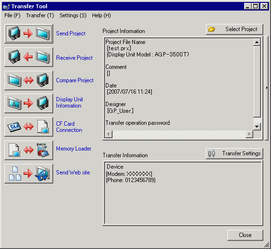The image size is (271, 249).
Task: Click the Send Project icon button
Action: click(29, 34)
